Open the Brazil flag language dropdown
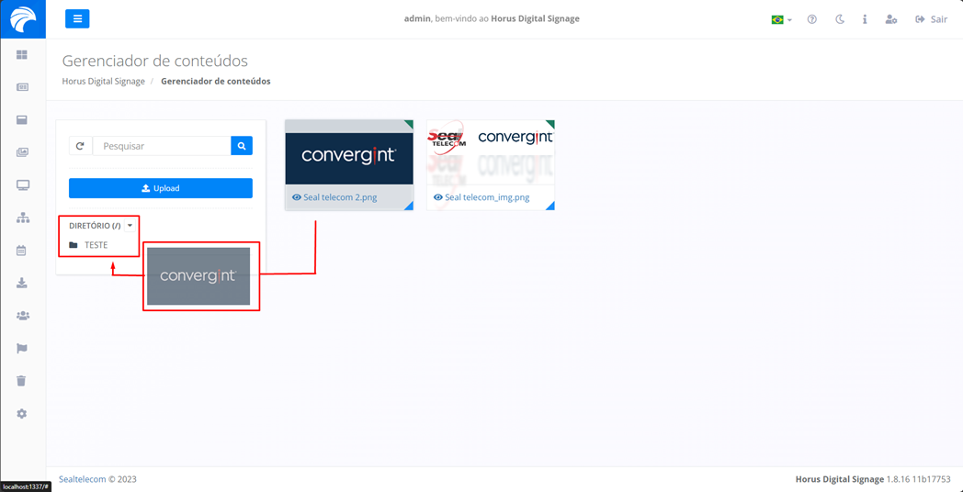Image resolution: width=963 pixels, height=492 pixels. (x=781, y=19)
